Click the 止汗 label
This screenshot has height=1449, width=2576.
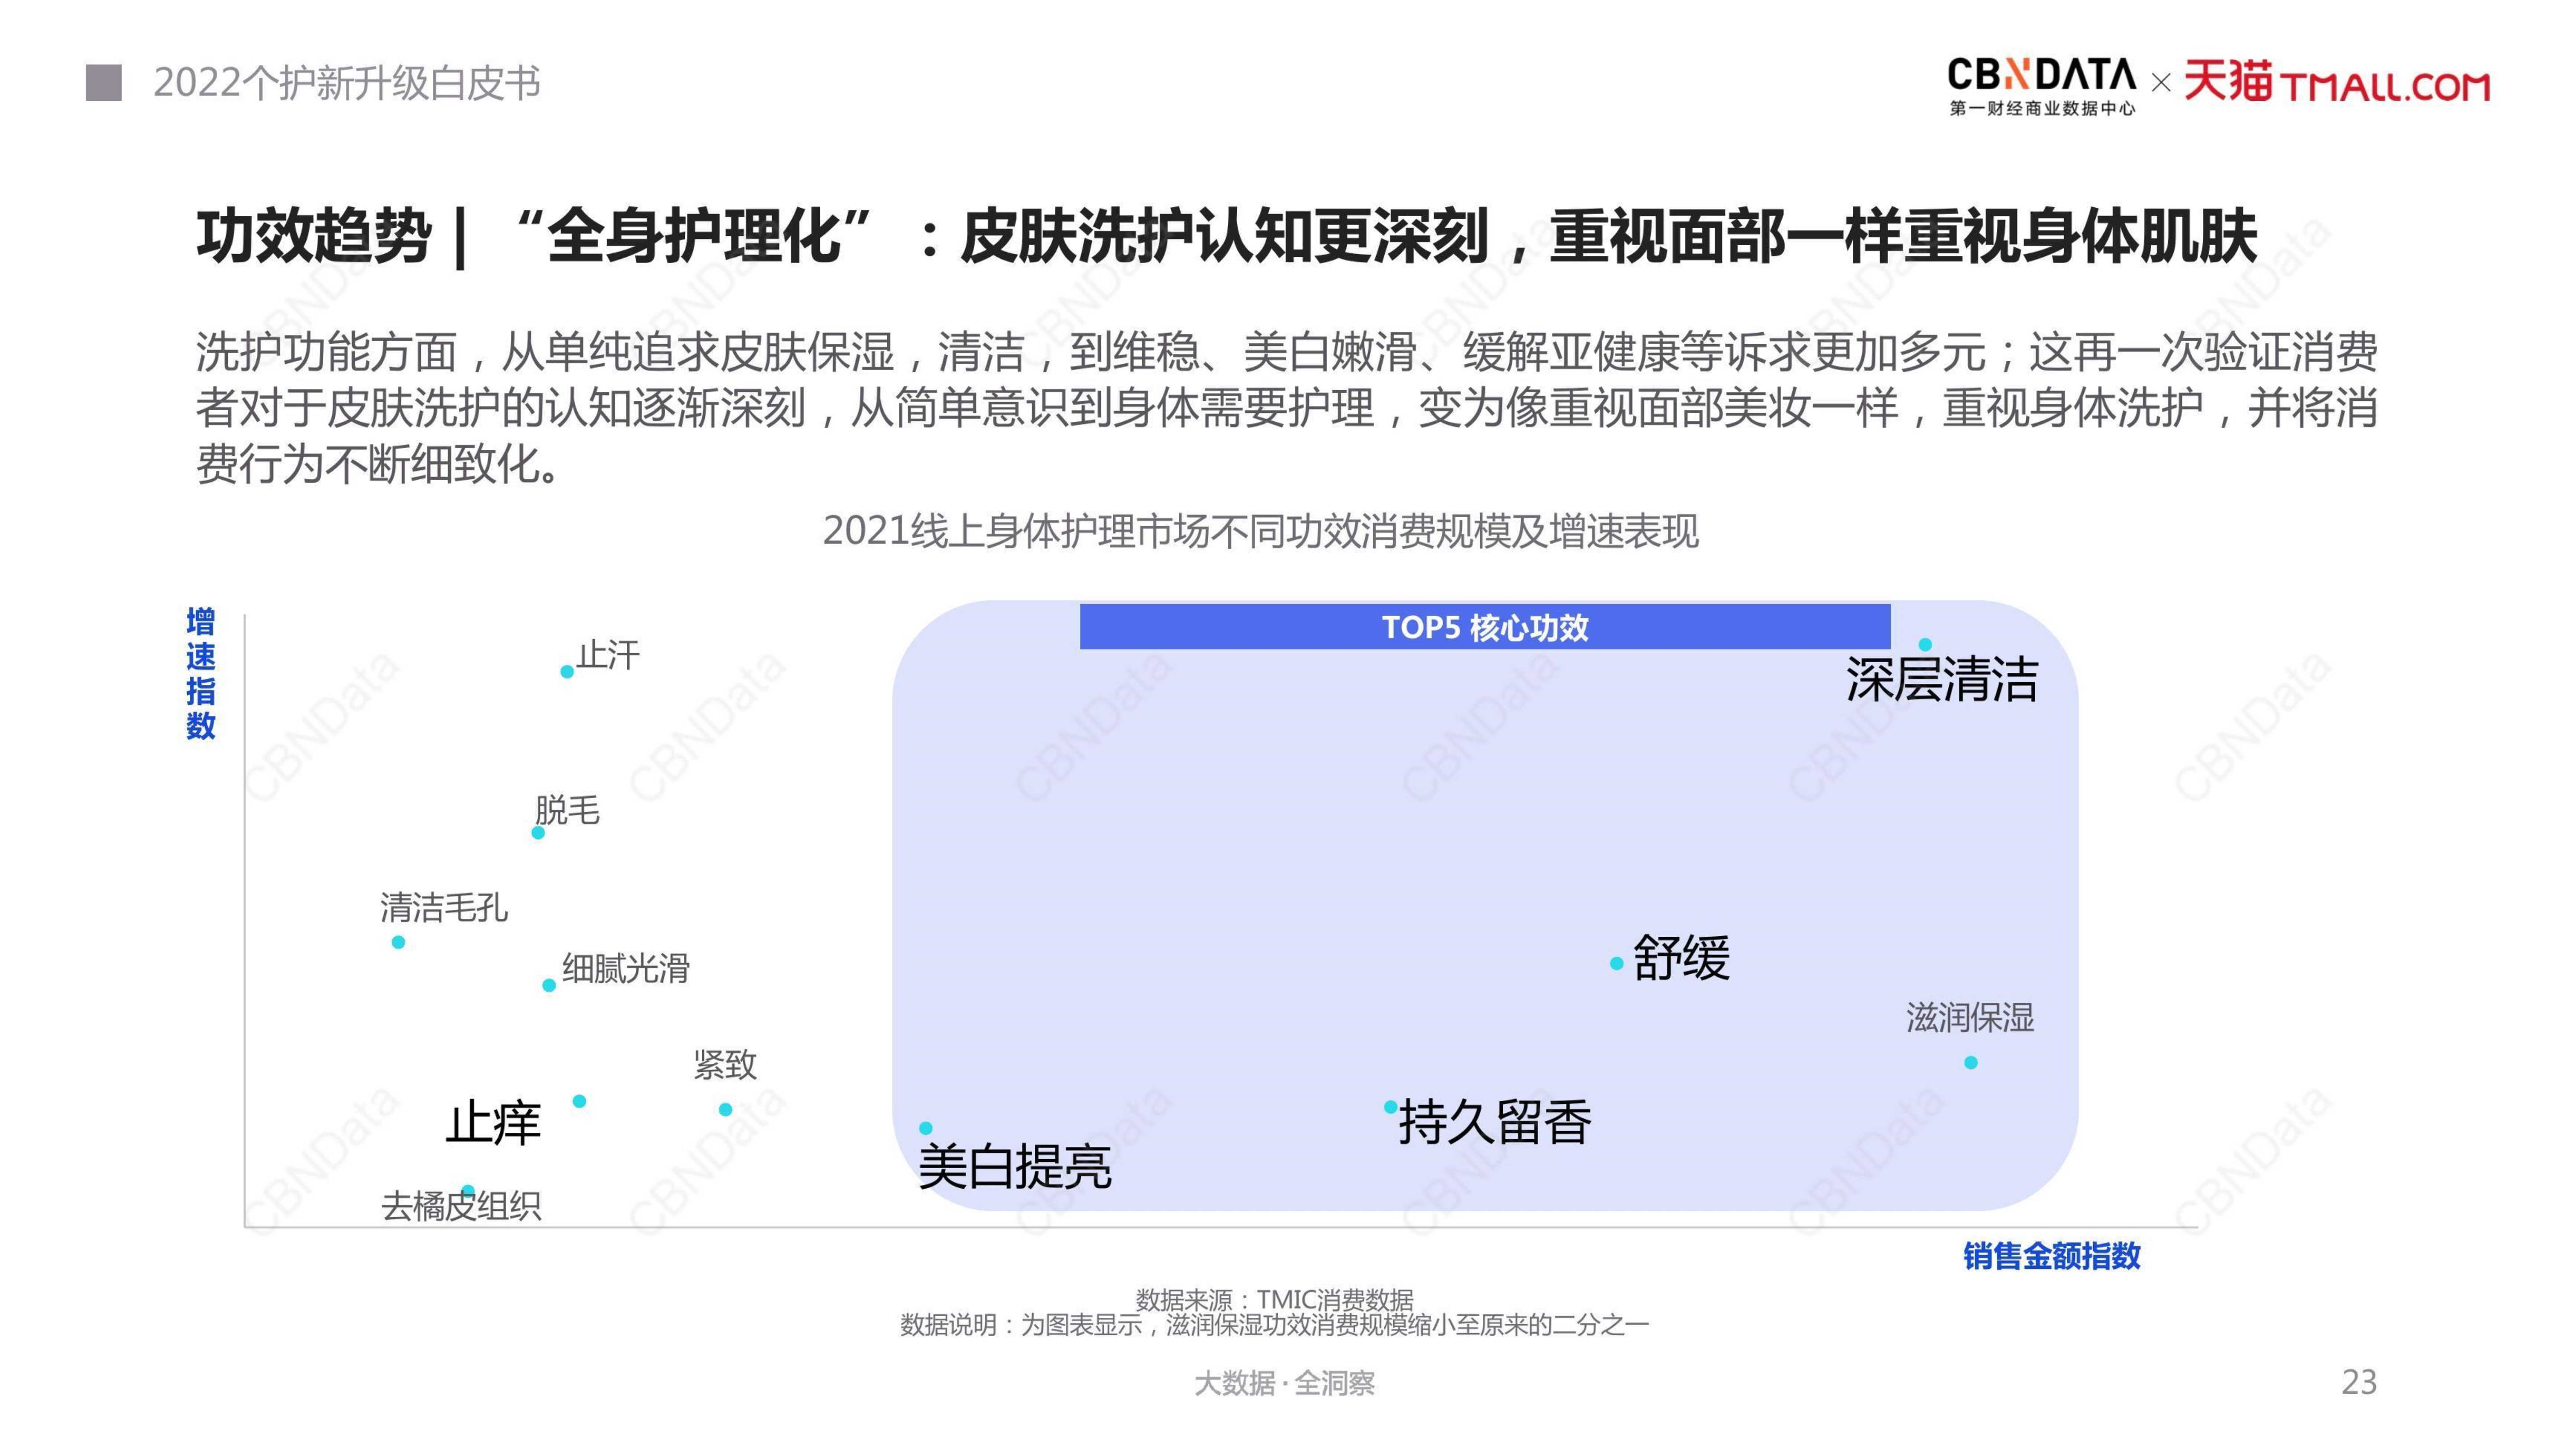pos(608,655)
